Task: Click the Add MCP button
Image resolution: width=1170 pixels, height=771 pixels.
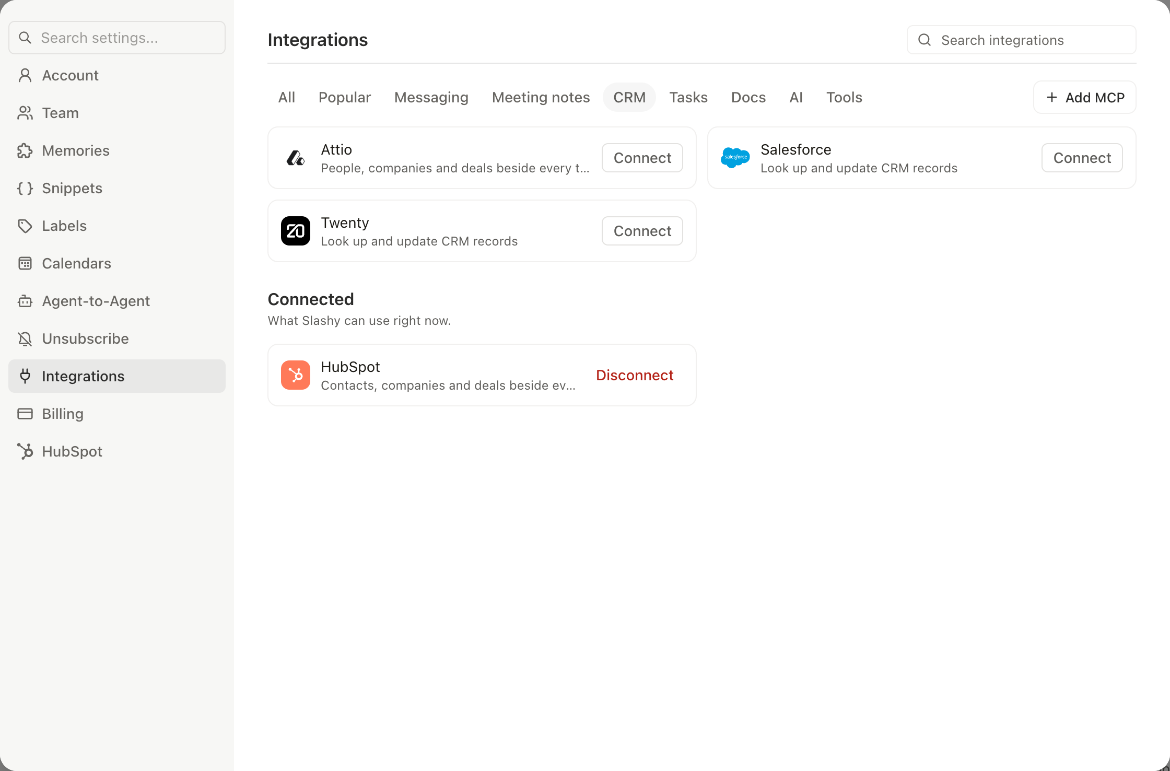Action: [1085, 97]
